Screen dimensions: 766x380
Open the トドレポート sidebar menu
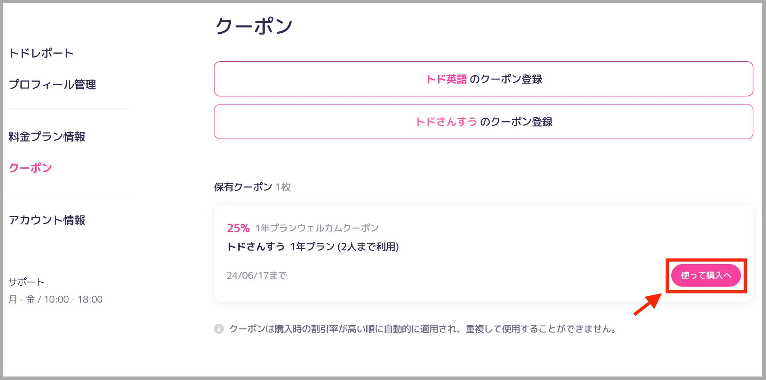click(x=41, y=53)
